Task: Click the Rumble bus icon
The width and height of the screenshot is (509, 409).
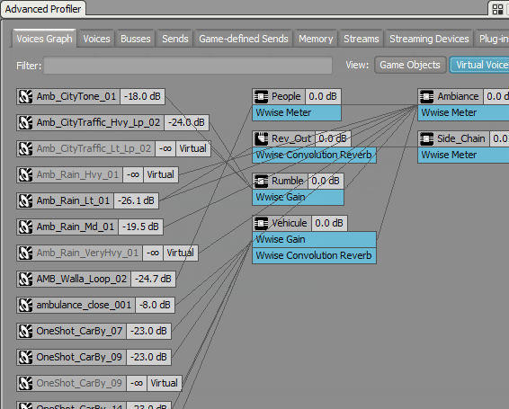Action: click(262, 181)
